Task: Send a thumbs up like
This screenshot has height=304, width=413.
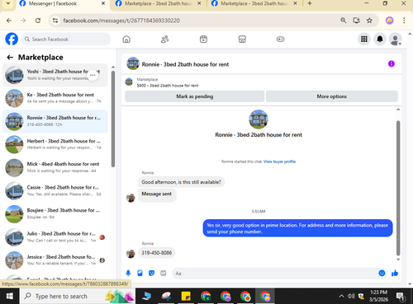Action: [x=395, y=273]
